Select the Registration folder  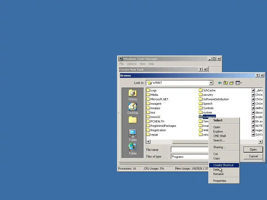(x=156, y=130)
